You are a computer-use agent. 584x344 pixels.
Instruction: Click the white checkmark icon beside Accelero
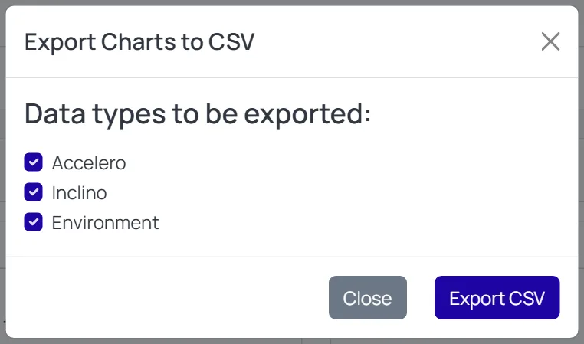click(34, 162)
